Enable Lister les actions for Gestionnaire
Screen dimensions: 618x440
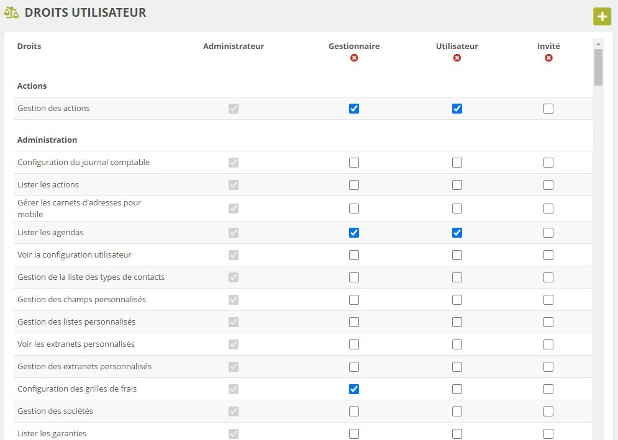coord(354,185)
